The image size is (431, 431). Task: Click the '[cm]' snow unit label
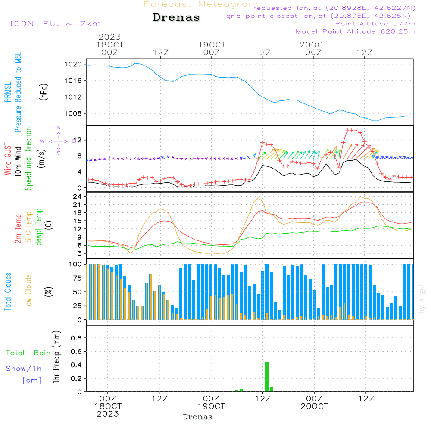coord(32,381)
